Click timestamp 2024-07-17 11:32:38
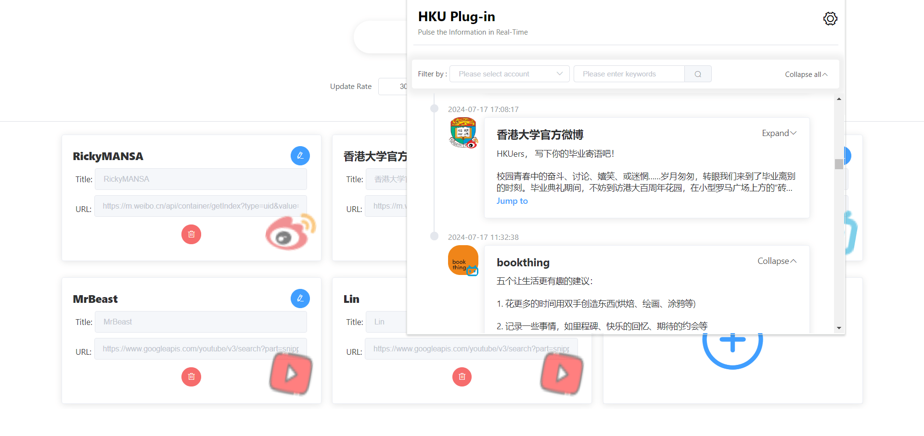The width and height of the screenshot is (924, 436). [483, 237]
